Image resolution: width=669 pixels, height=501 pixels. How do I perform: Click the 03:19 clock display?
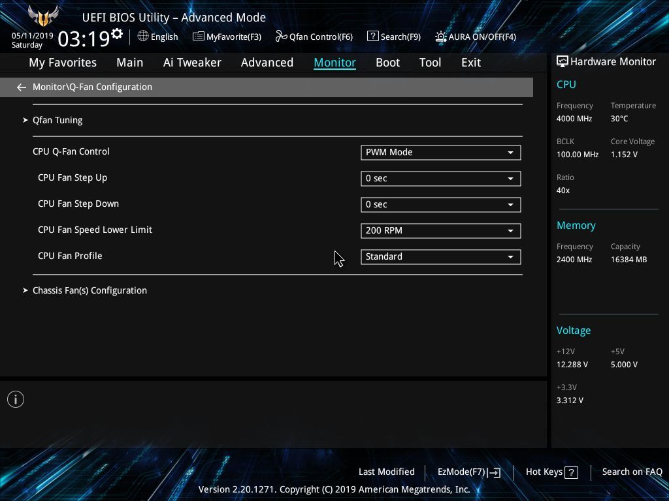(84, 38)
